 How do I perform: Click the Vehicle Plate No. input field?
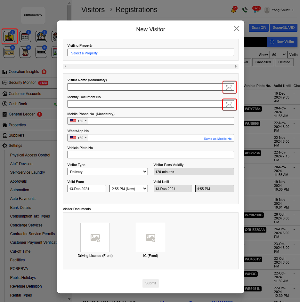pos(150,155)
